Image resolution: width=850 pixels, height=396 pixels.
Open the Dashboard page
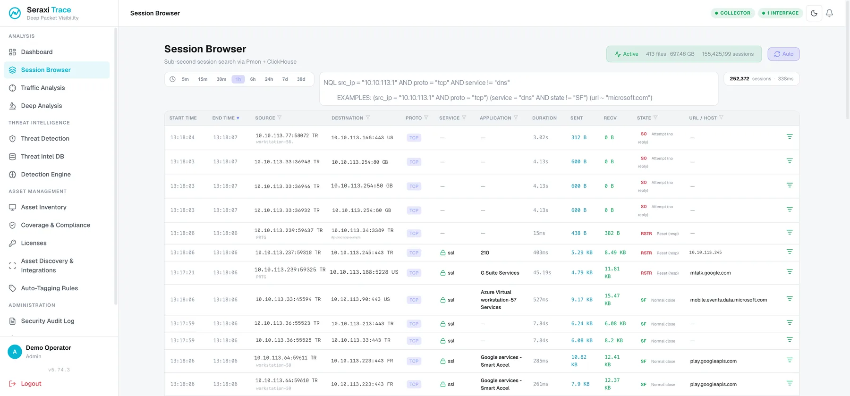pyautogui.click(x=57, y=52)
